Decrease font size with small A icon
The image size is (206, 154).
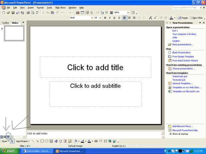tap(155, 18)
